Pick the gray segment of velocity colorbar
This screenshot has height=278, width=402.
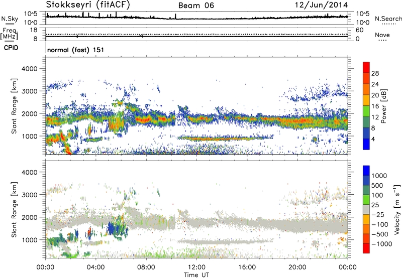[x=366, y=209]
